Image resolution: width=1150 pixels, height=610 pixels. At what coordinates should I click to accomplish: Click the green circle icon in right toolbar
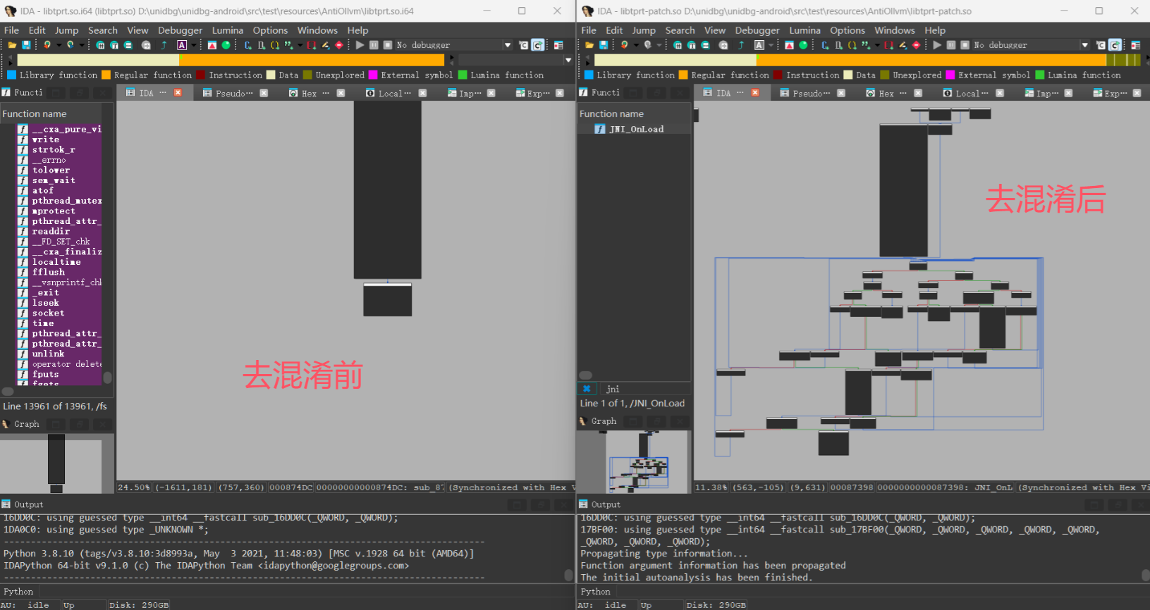tap(803, 45)
